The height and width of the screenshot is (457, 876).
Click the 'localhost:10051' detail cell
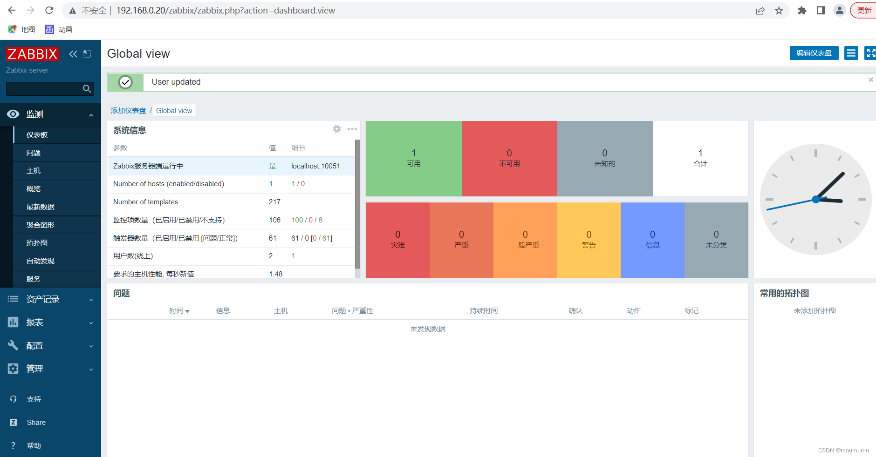[x=315, y=166]
